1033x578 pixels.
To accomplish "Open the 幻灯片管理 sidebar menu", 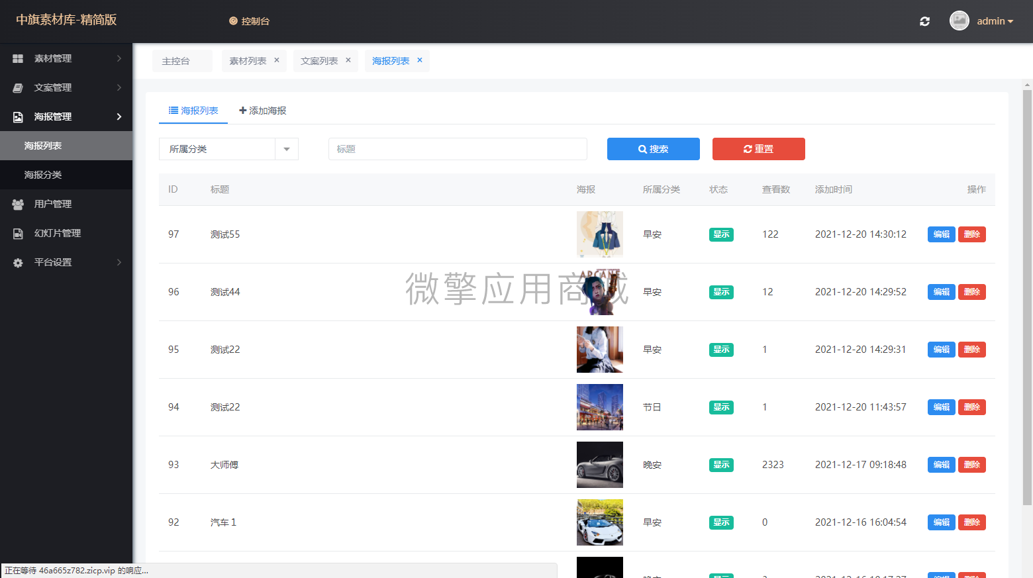I will pos(66,233).
